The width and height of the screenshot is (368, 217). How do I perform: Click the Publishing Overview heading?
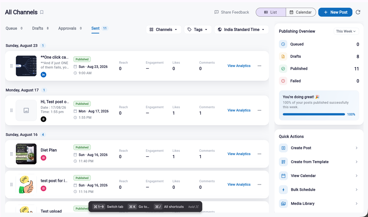[x=297, y=31]
